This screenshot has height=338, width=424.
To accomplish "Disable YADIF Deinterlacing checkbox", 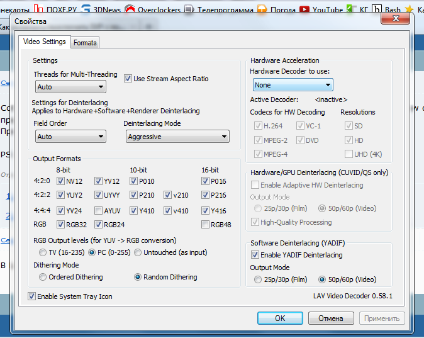I will coord(255,255).
